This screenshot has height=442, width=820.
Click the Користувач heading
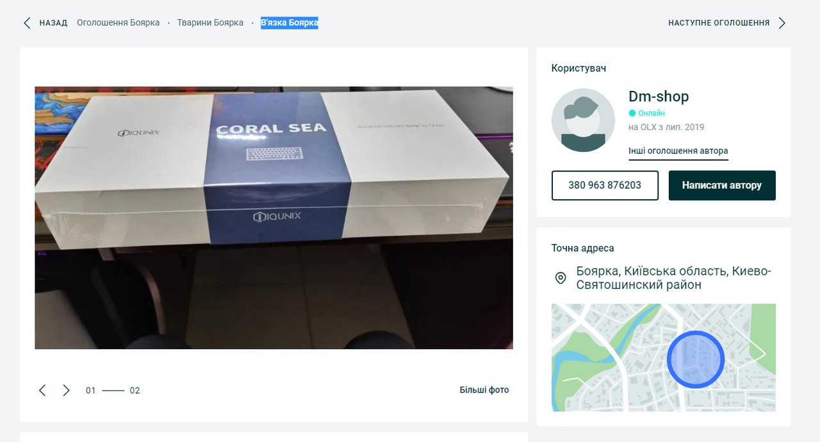click(578, 68)
